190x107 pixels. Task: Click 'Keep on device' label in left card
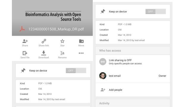tap(38, 71)
